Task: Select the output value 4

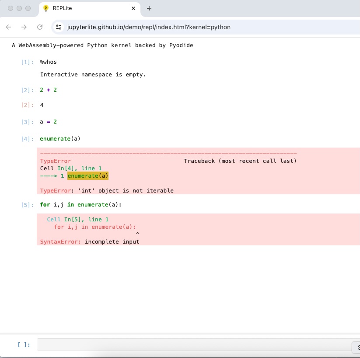Action: pos(42,105)
